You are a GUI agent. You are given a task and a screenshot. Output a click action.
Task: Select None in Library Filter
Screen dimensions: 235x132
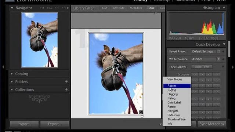tap(151, 8)
